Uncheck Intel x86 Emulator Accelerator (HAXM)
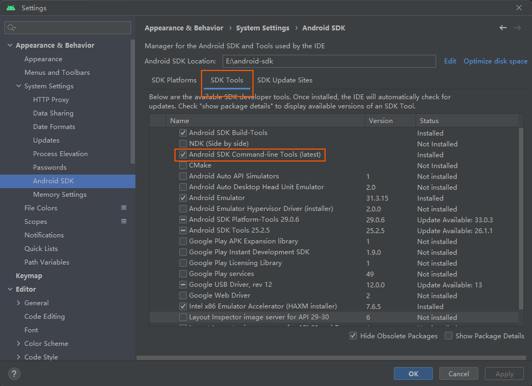The height and width of the screenshot is (386, 532). [183, 306]
